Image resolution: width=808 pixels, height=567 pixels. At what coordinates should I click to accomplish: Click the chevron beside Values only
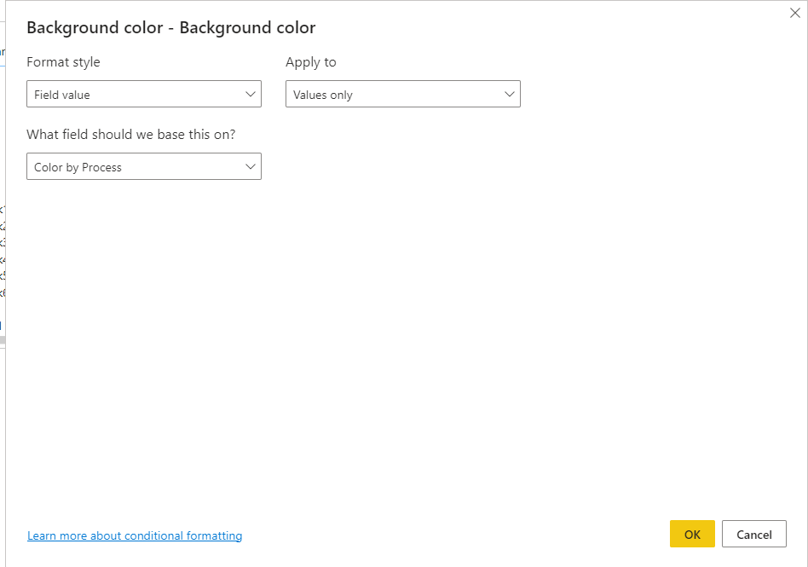[x=510, y=94]
